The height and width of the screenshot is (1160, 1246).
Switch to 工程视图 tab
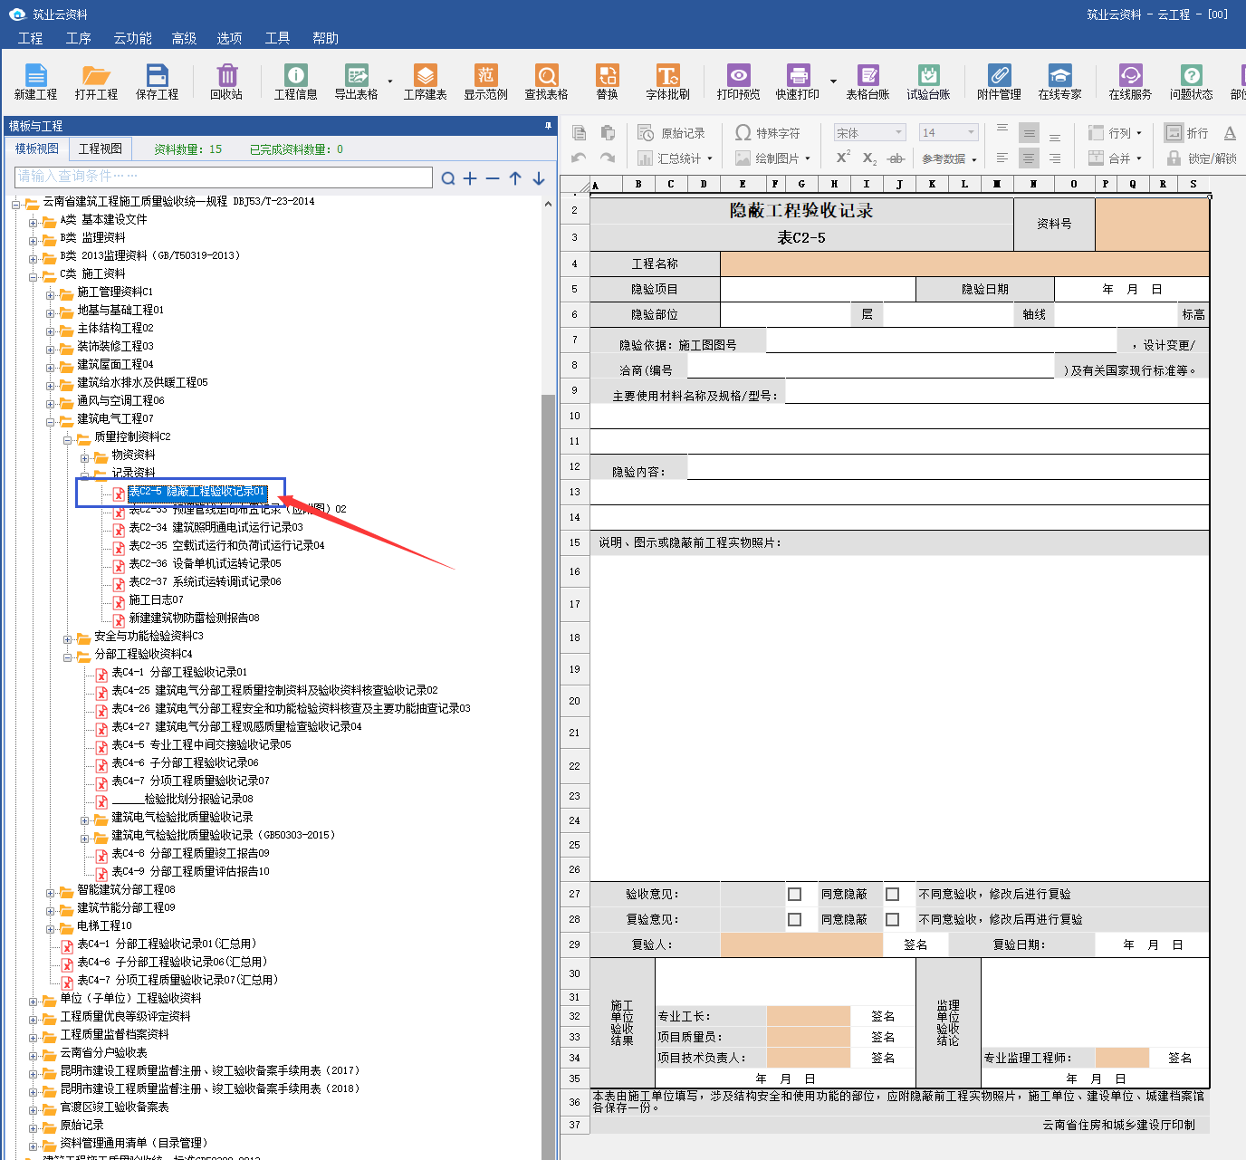click(101, 149)
